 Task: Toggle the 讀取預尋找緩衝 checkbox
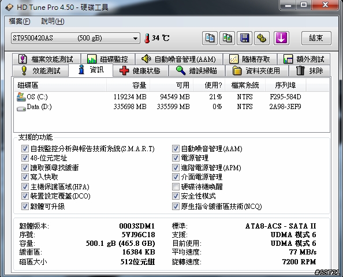25,167
